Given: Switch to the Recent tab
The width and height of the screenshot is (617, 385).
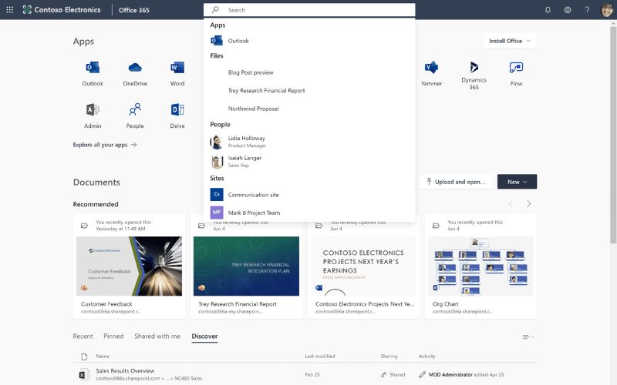Looking at the screenshot, I should click(83, 336).
